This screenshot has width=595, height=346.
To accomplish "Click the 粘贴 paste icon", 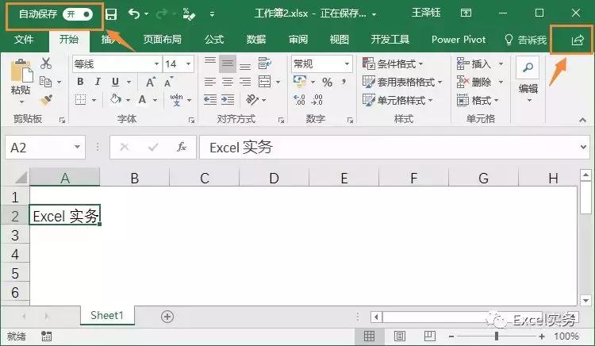I will pyautogui.click(x=21, y=71).
